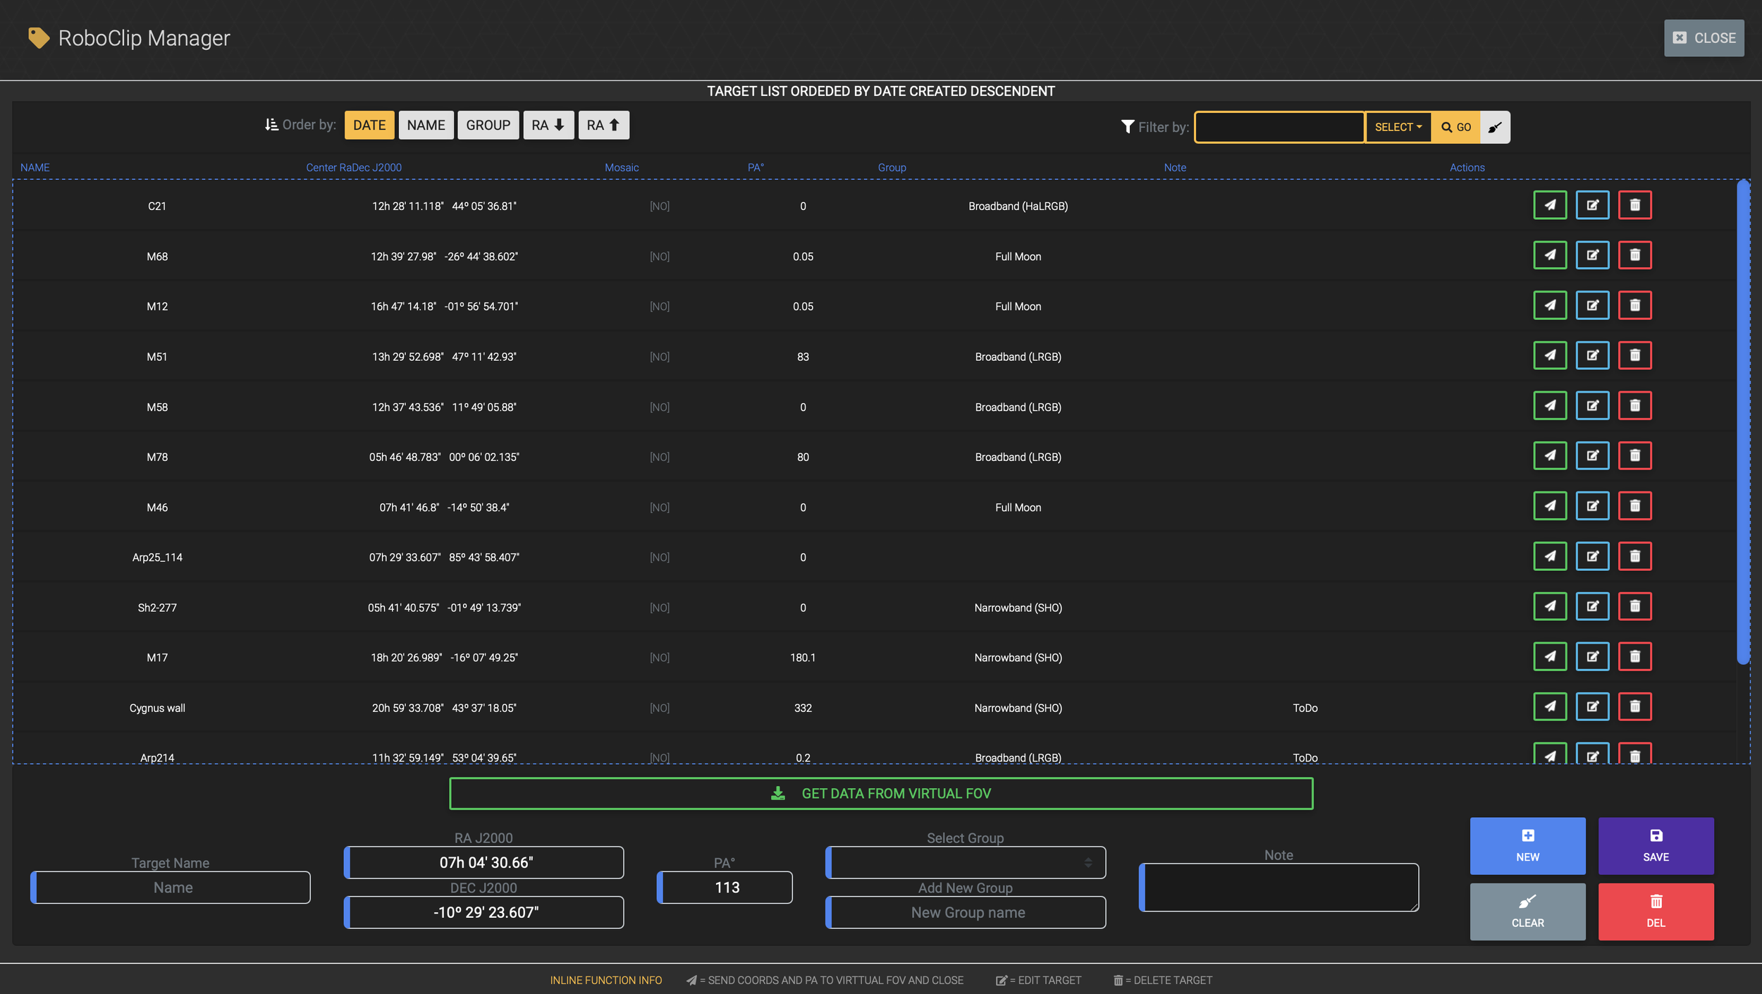The width and height of the screenshot is (1762, 994).
Task: Order list by DATE
Action: point(369,125)
